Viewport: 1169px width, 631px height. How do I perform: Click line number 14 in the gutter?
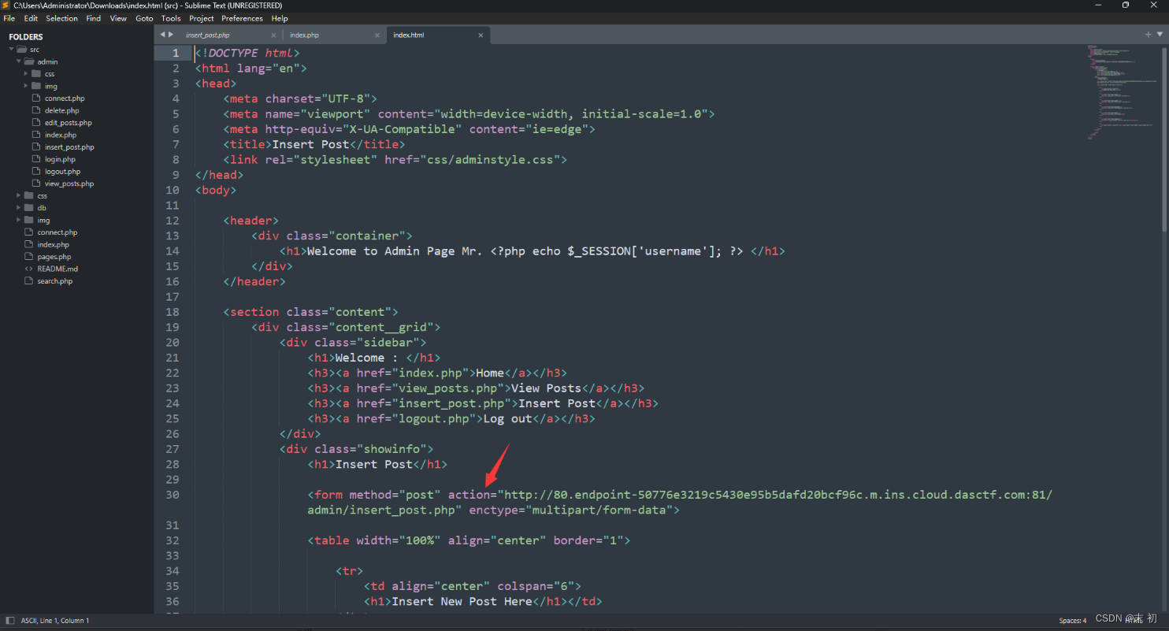(x=173, y=251)
